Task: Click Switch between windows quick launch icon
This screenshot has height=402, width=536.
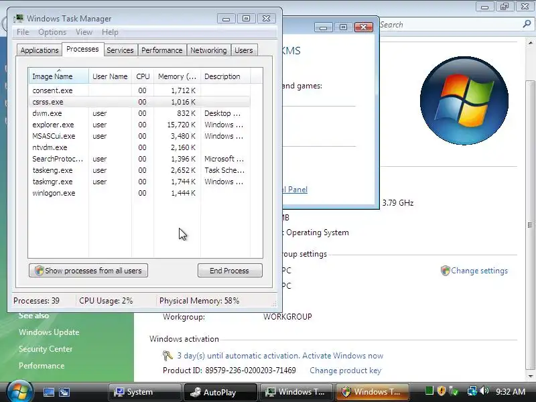Action: point(64,392)
